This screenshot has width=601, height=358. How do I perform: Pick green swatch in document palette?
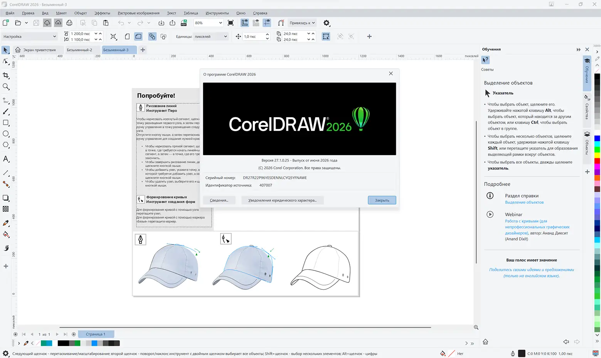77,343
